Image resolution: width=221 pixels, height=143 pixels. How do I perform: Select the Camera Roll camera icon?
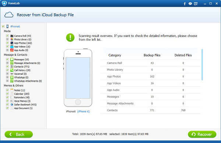pos(12,36)
